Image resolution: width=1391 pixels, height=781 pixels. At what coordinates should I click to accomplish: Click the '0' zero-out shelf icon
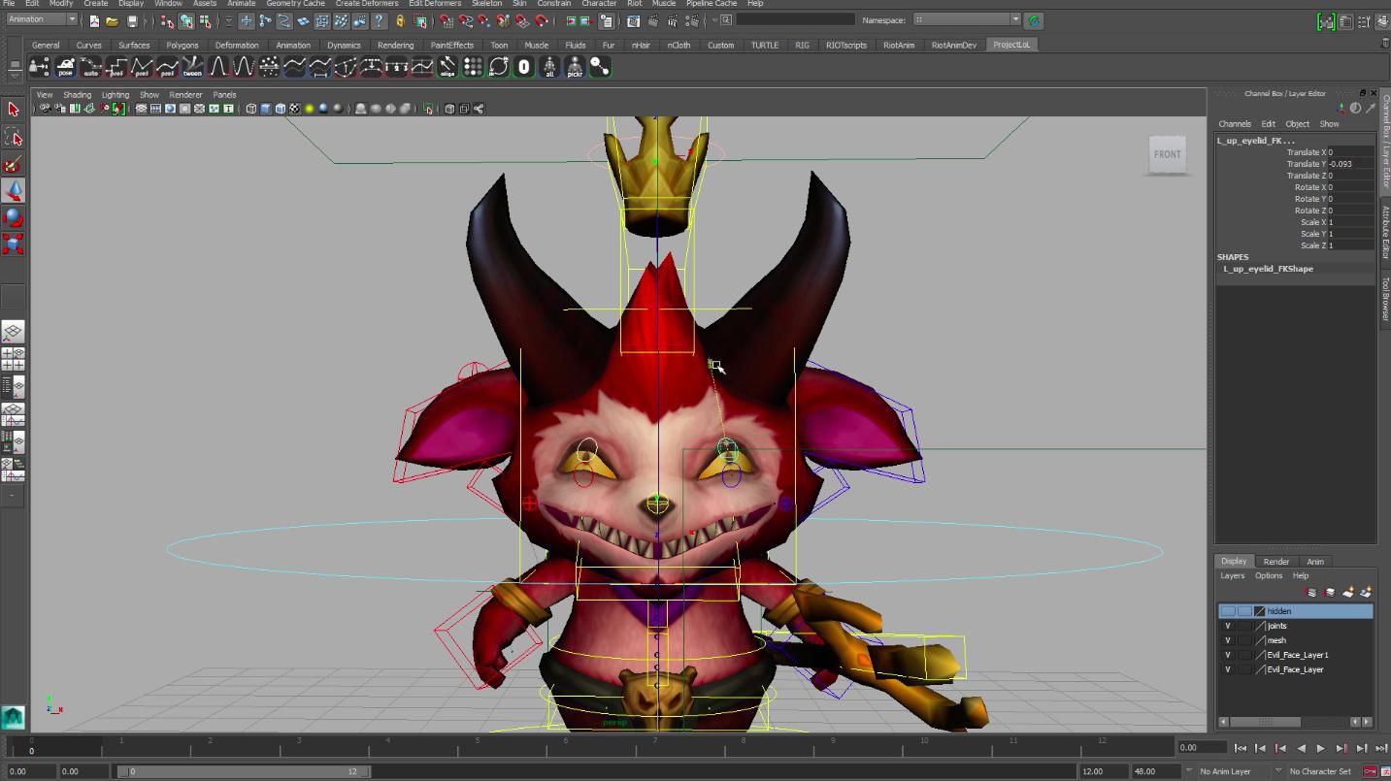tap(524, 67)
